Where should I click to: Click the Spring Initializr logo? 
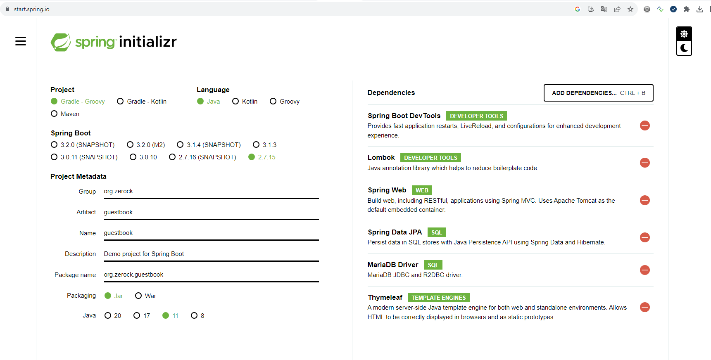(x=114, y=42)
